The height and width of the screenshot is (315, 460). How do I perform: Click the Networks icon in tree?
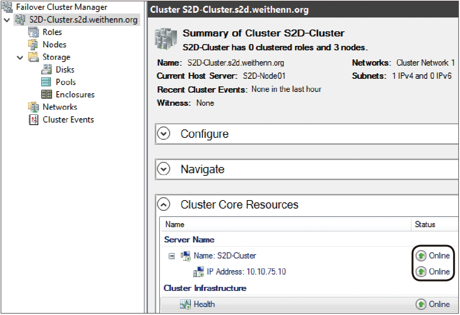[x=34, y=107]
